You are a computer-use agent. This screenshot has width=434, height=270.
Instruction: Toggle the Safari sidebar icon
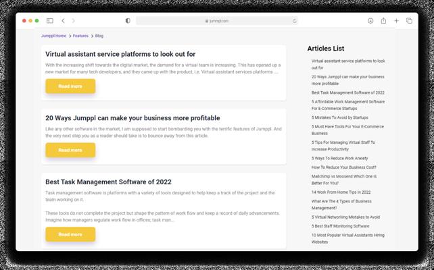click(x=50, y=21)
